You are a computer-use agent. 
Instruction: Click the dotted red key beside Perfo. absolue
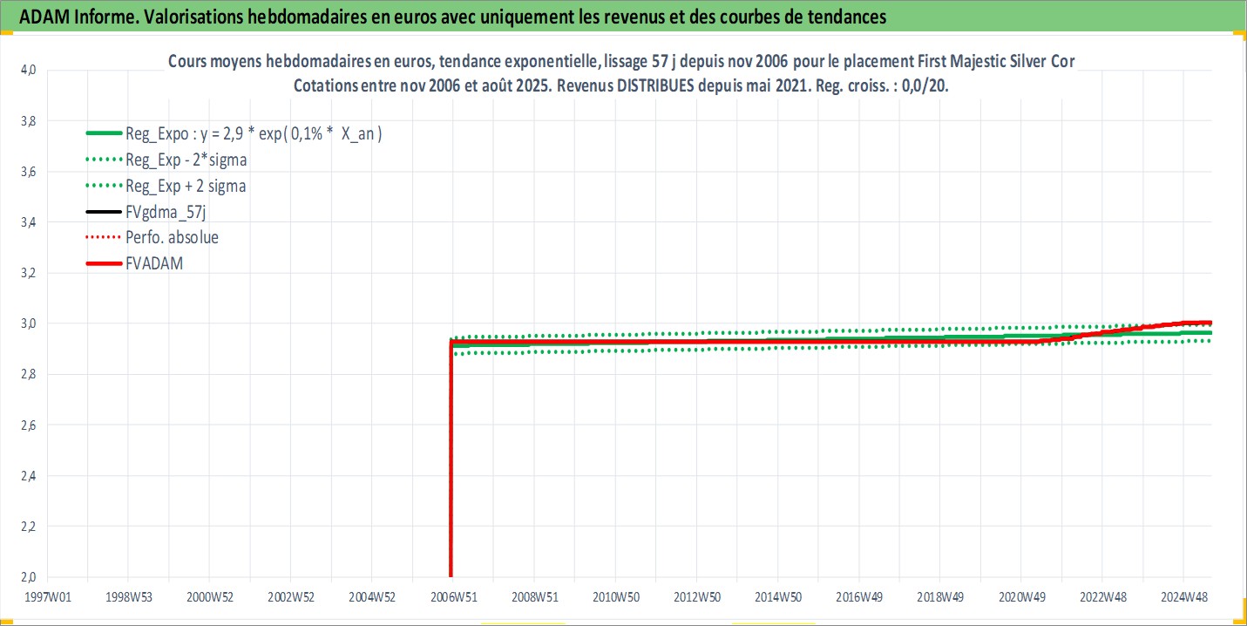(x=103, y=237)
